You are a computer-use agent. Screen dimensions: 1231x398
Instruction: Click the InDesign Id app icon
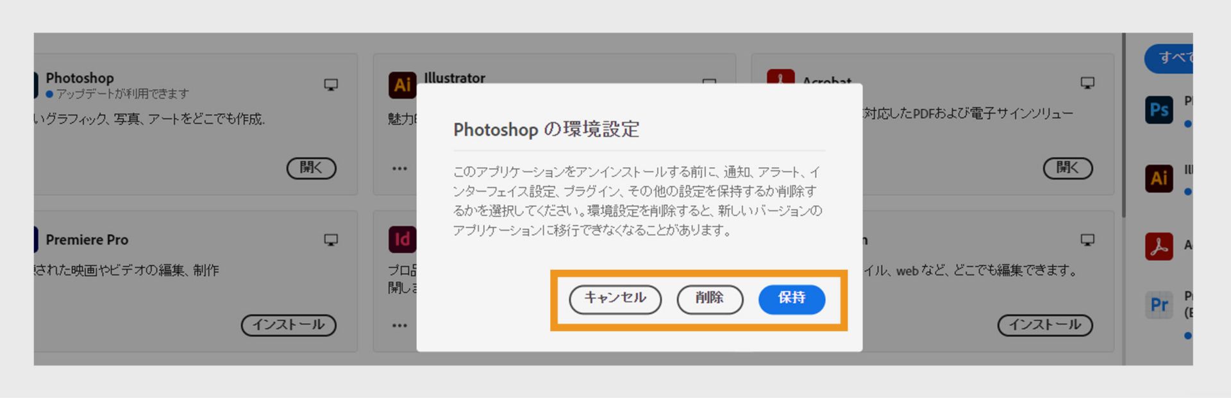402,240
